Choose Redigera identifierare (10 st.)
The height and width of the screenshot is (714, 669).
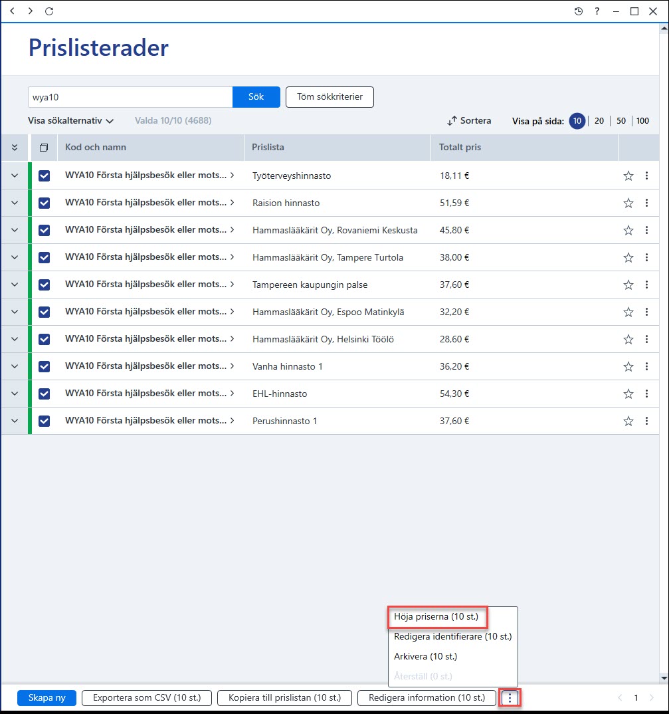[x=453, y=637]
